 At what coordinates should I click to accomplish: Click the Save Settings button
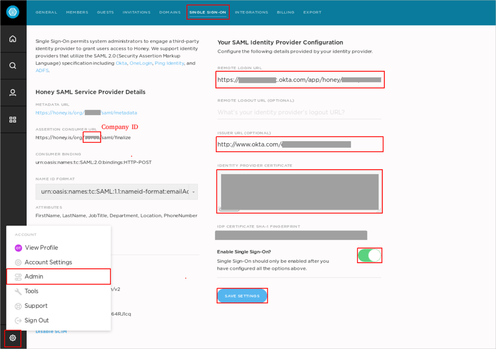pyautogui.click(x=242, y=296)
